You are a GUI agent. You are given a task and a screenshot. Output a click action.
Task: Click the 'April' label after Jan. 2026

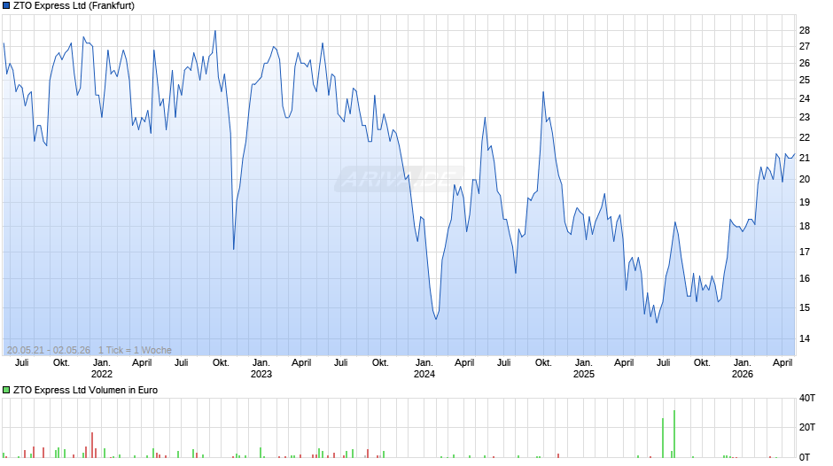coord(782,362)
